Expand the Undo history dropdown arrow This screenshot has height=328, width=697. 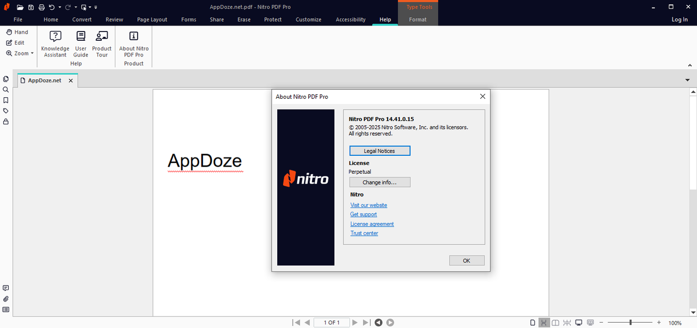coord(60,8)
